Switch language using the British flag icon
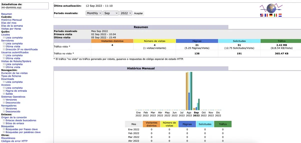 (262, 15)
